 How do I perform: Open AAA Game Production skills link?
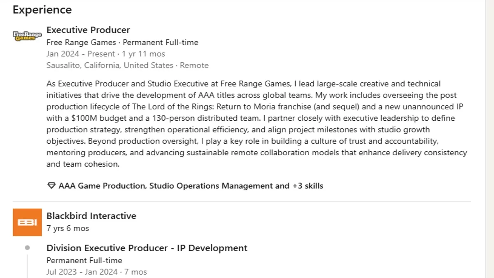102,186
